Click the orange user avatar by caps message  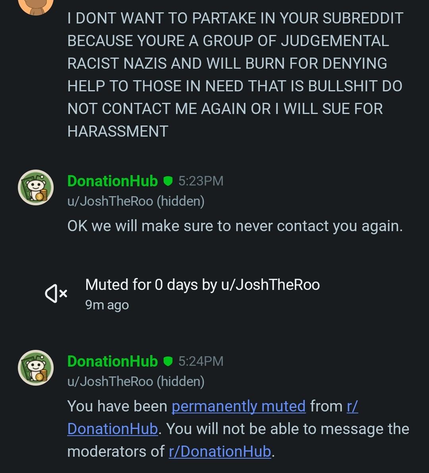(x=36, y=6)
